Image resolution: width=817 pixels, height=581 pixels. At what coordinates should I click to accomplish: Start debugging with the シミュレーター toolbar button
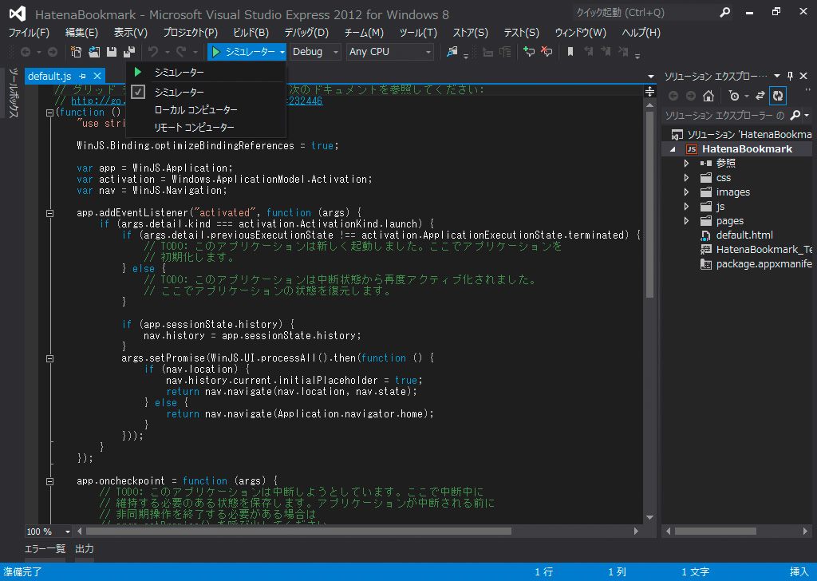pos(243,52)
